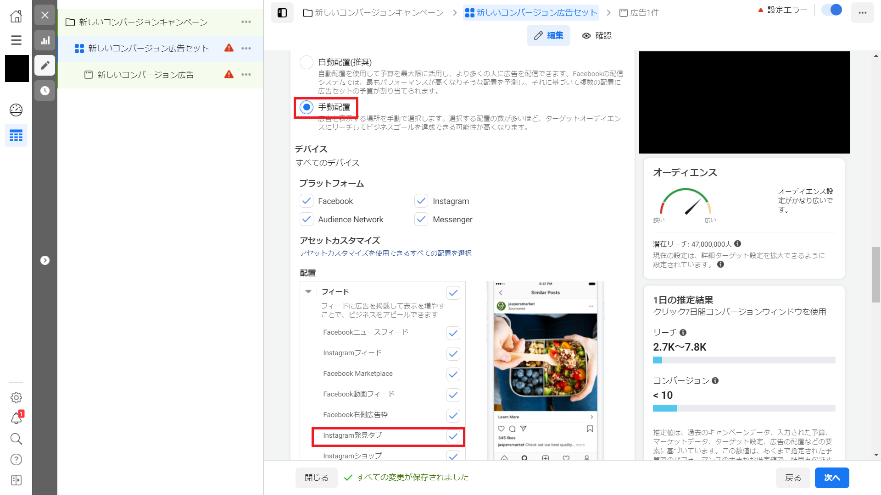The width and height of the screenshot is (881, 495).
Task: Open 広告1件 in breadcrumb
Action: coord(639,13)
